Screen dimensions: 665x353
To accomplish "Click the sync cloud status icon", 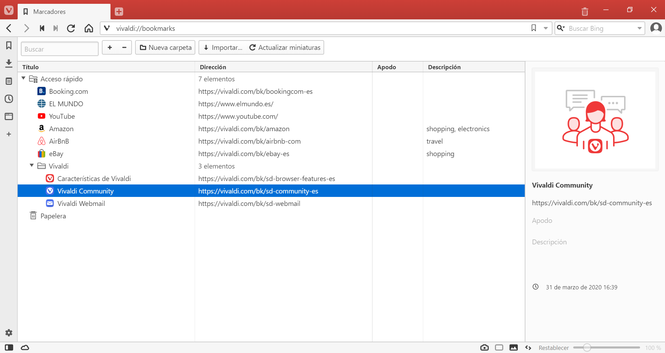I will [25, 347].
